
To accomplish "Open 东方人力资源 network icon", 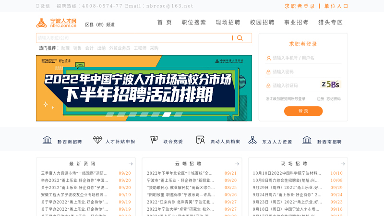I will 252,140.
